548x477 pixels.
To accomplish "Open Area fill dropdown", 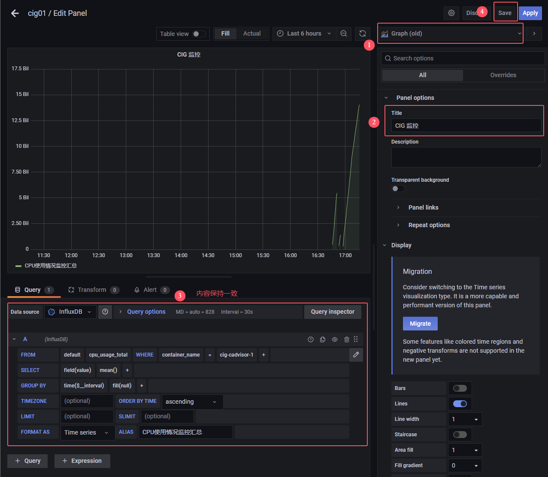I will (465, 450).
